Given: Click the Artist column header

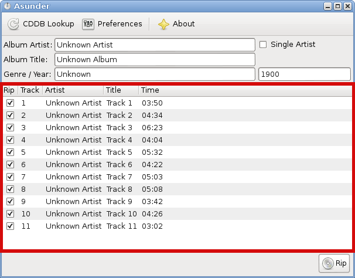Looking at the screenshot, I should [x=73, y=90].
